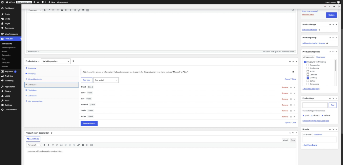The image size is (343, 165).
Task: Insert blockquote in the top editor toolbar
Action: 62,10
